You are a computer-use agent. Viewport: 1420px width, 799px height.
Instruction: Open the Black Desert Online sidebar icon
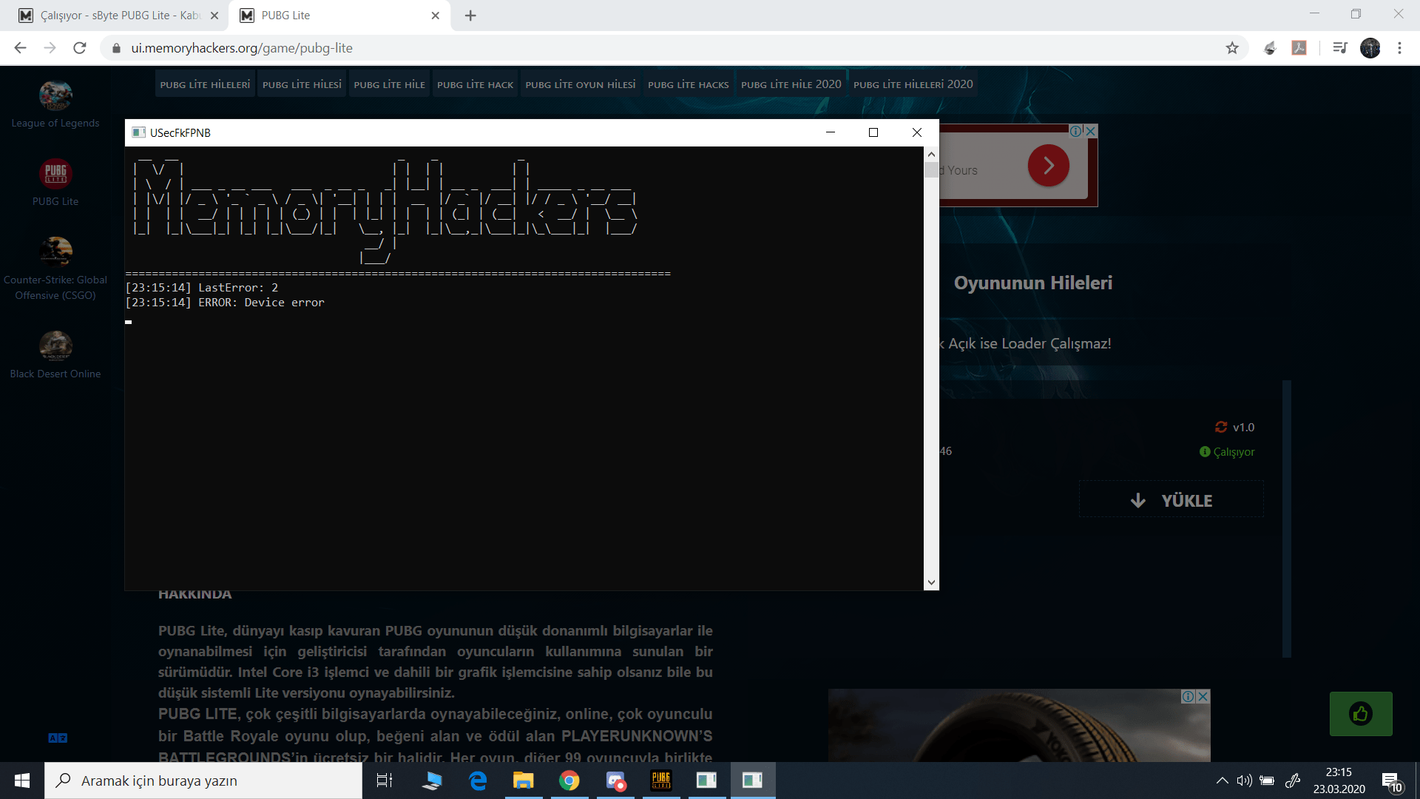pos(55,345)
